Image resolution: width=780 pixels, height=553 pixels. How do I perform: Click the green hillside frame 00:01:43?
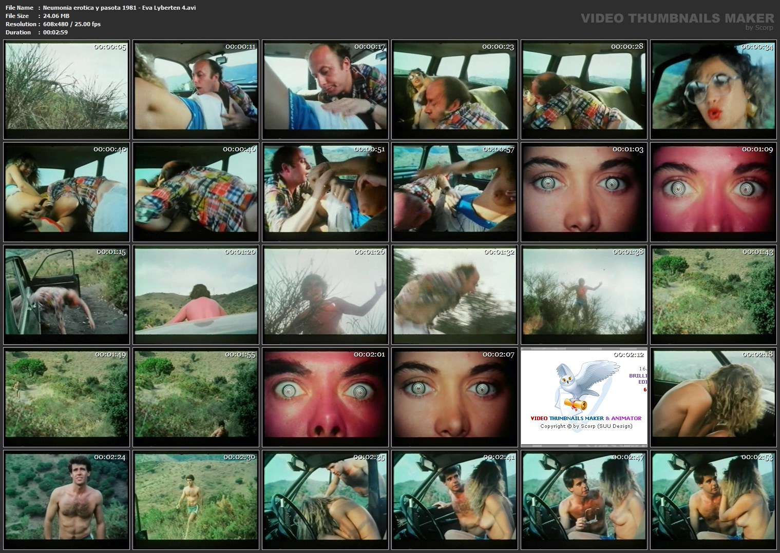click(713, 295)
